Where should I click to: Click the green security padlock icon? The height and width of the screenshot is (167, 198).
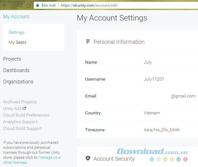pyautogui.click(x=37, y=5)
